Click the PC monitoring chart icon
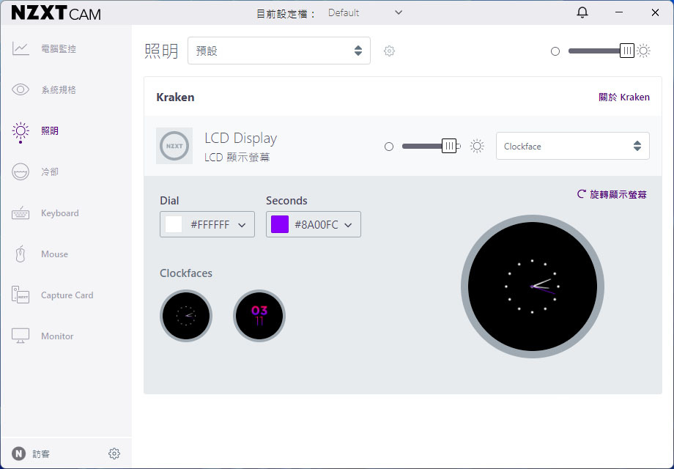The height and width of the screenshot is (469, 674). pyautogui.click(x=21, y=48)
